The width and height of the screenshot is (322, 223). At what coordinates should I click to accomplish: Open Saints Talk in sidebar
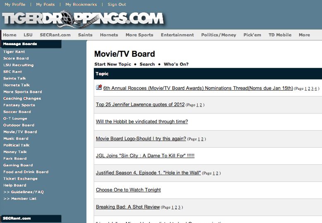coord(14,78)
